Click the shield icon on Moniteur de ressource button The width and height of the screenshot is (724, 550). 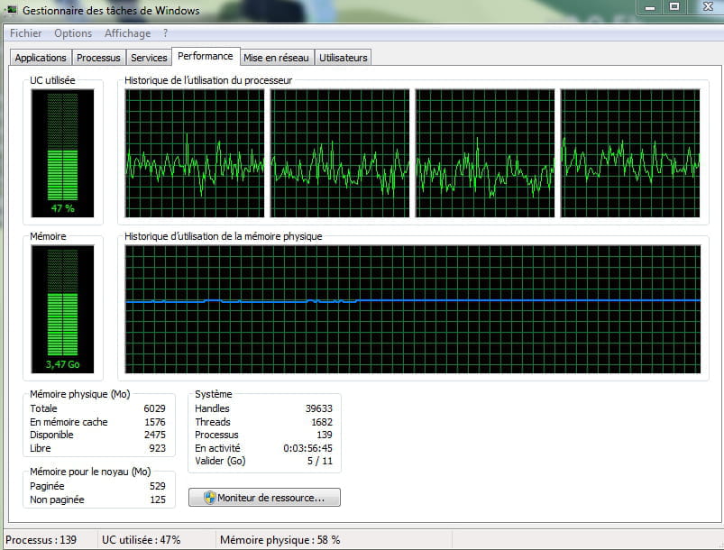(x=210, y=498)
